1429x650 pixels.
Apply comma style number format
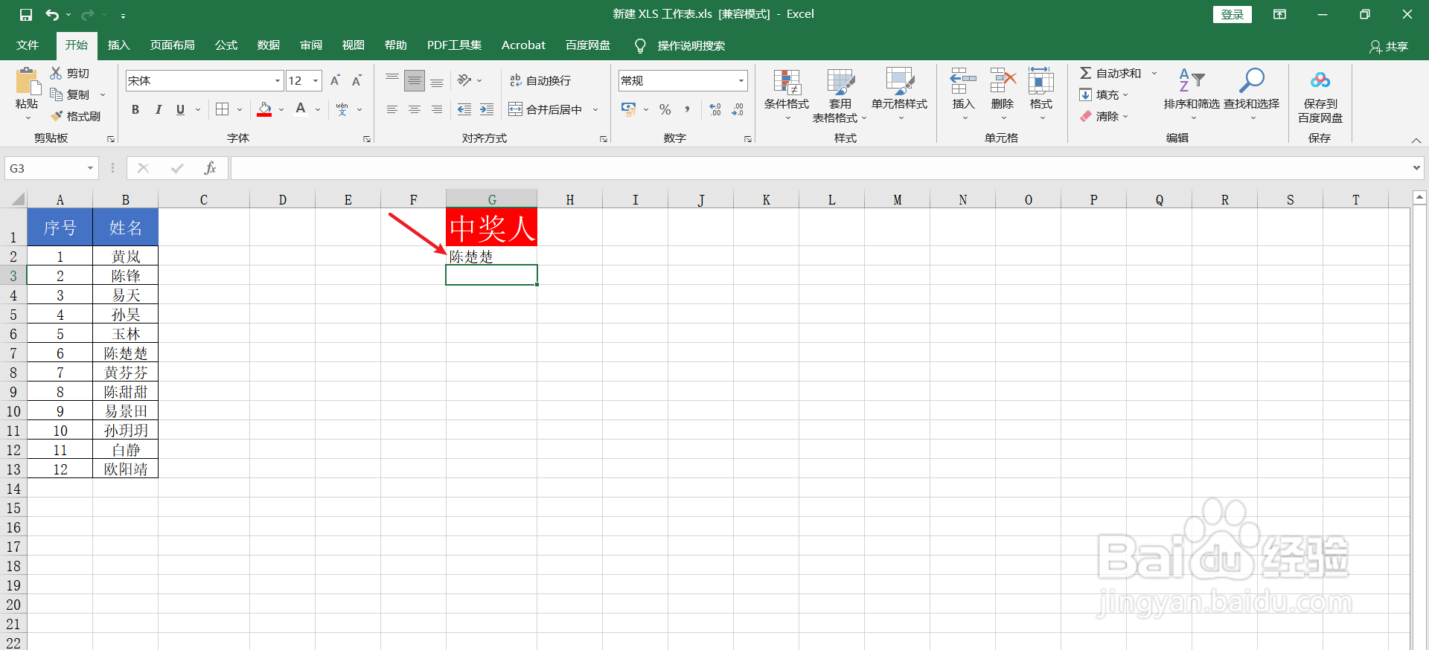pyautogui.click(x=687, y=109)
